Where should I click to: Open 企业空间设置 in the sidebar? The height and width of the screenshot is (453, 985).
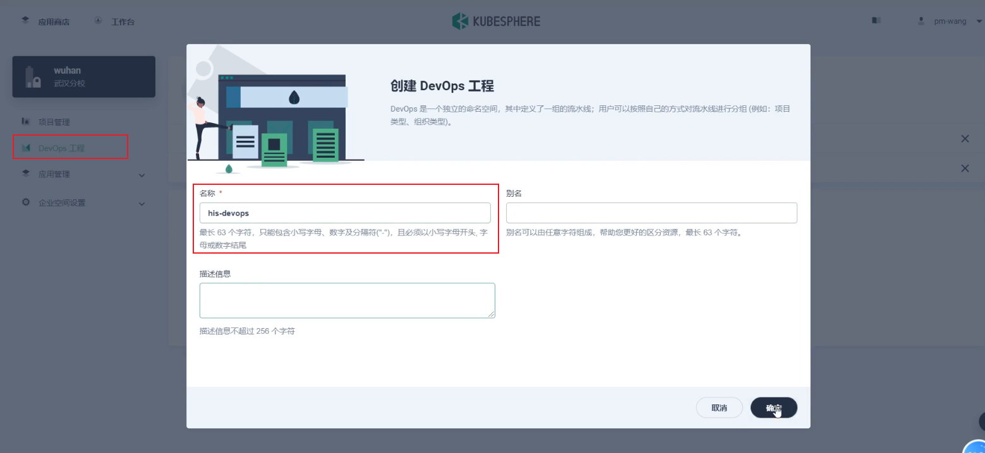tap(62, 203)
